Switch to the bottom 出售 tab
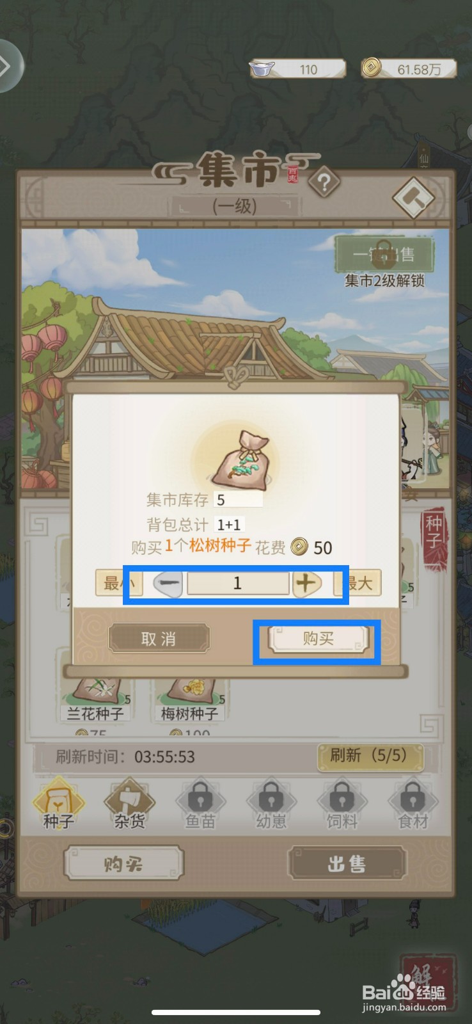 coord(347,863)
